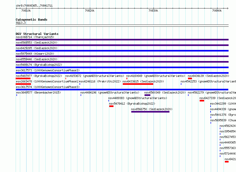Screen dimensions: 236x172
Task: Click the red nsv5478412 variant bar
Action: click(x=111, y=106)
